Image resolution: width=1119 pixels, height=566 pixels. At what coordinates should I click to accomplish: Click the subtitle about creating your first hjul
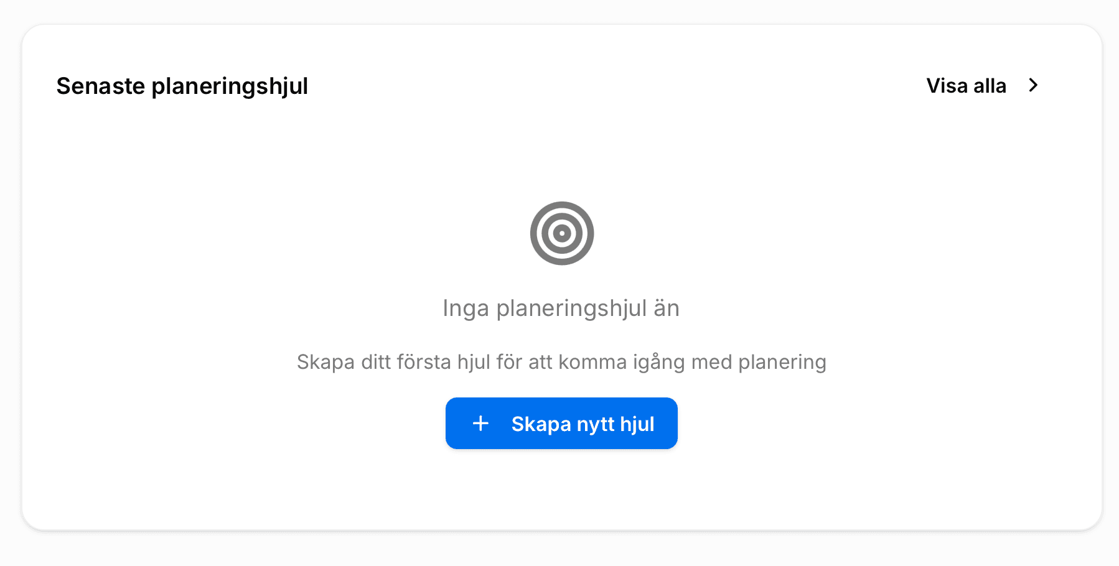click(x=561, y=361)
